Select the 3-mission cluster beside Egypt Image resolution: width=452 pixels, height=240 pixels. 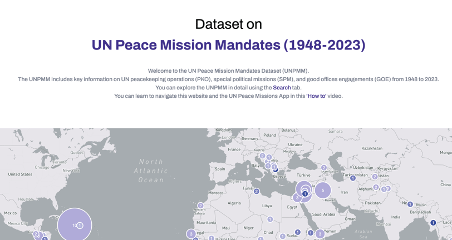(297, 198)
